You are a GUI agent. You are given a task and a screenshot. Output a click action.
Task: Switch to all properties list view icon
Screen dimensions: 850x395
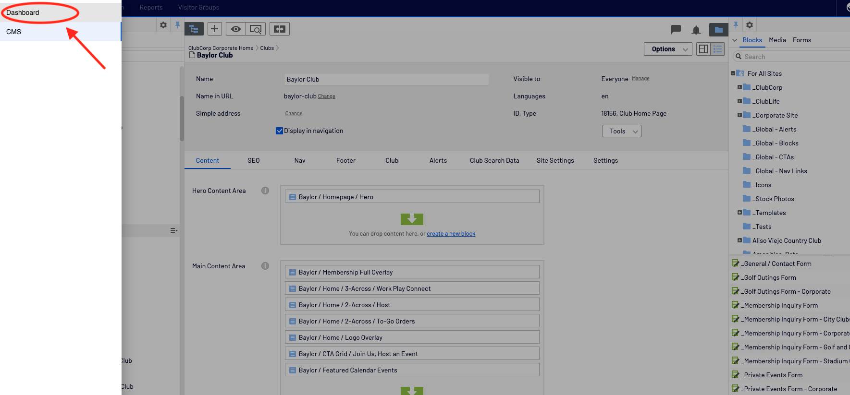(x=718, y=49)
